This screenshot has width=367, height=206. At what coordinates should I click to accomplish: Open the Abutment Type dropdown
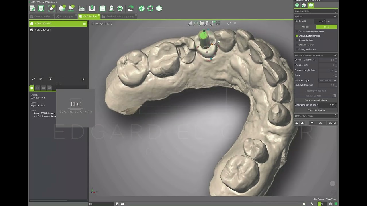[328, 80]
